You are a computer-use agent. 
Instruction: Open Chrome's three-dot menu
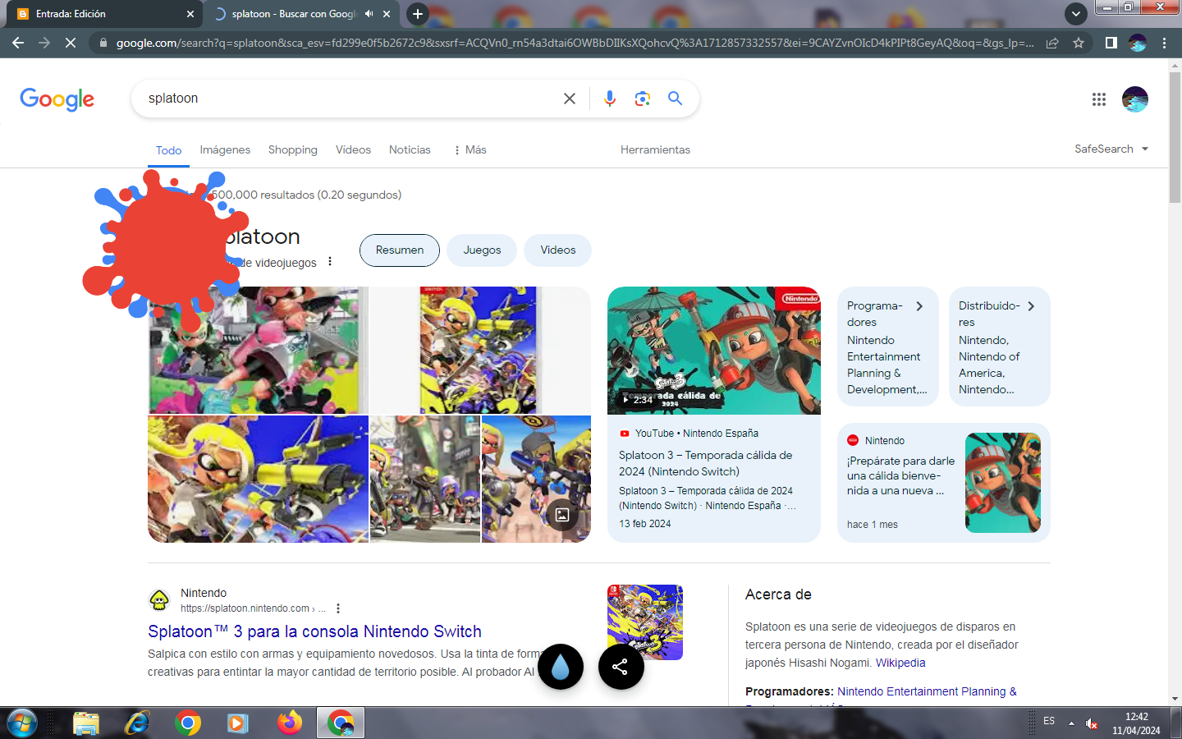[x=1164, y=43]
